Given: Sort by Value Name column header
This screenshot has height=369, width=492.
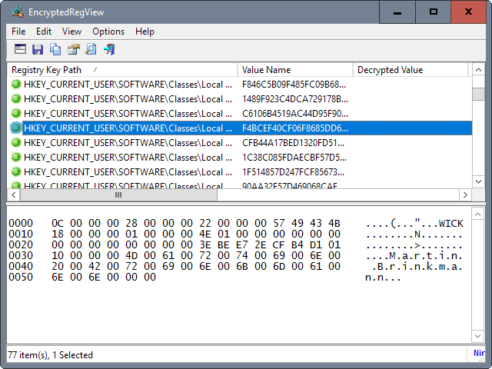Looking at the screenshot, I should pyautogui.click(x=295, y=70).
